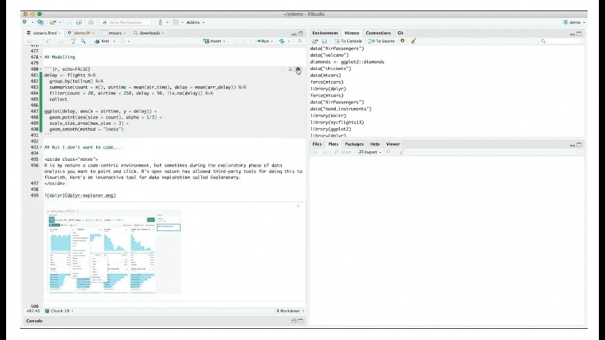Fold the section at line 493

[x=41, y=148]
